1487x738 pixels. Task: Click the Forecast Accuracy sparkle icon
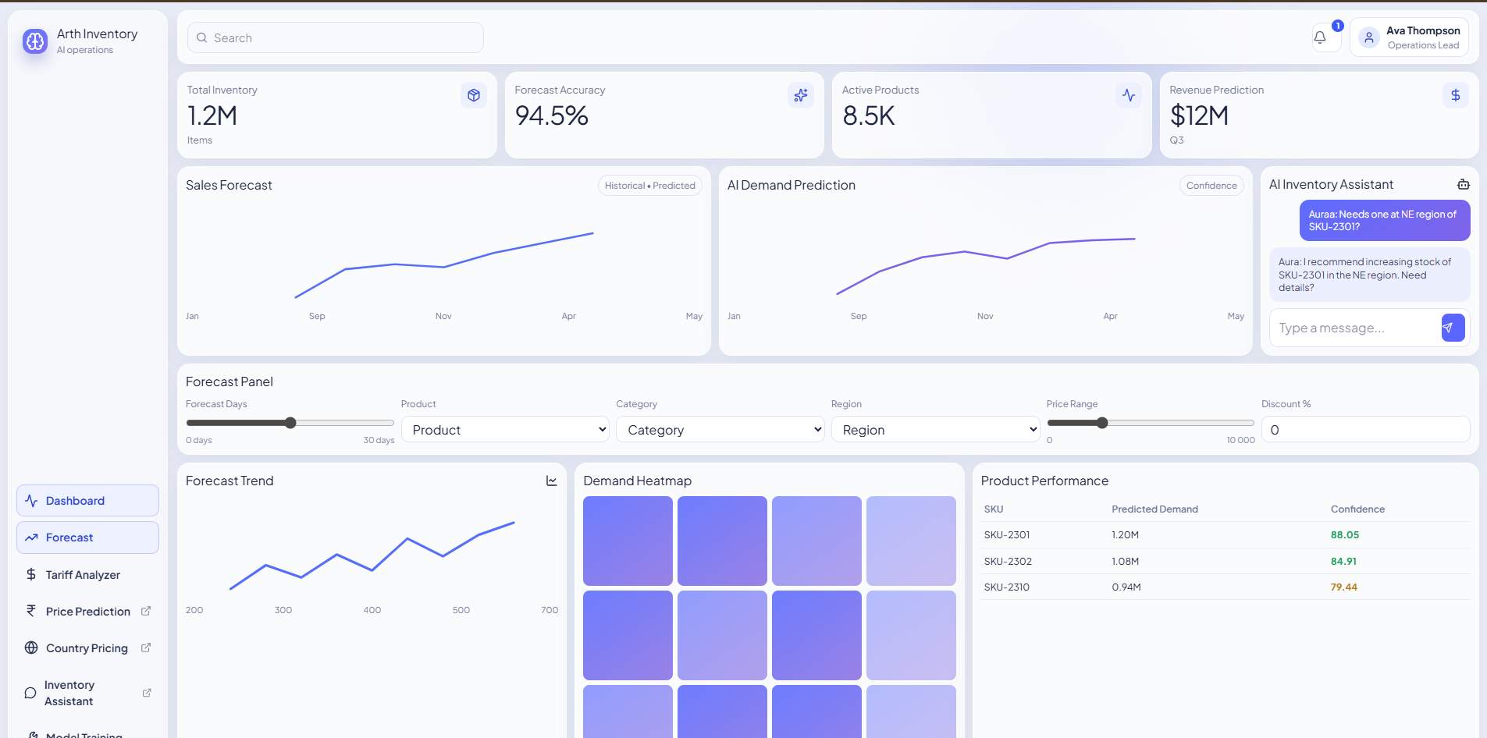[800, 95]
